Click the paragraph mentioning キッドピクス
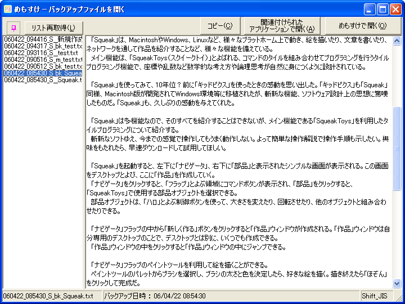Screen dimensions: 405x304 click(x=237, y=94)
